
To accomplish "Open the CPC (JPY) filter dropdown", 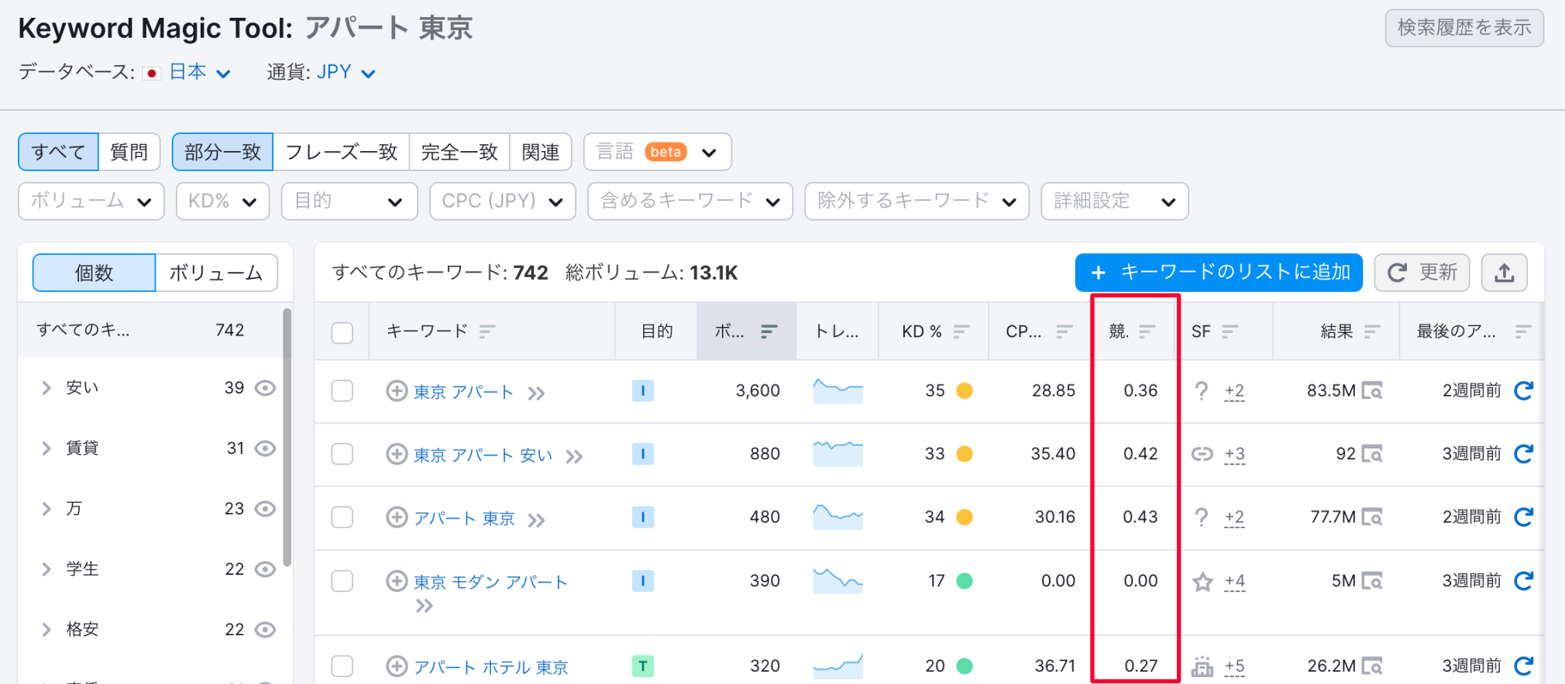I will [503, 201].
